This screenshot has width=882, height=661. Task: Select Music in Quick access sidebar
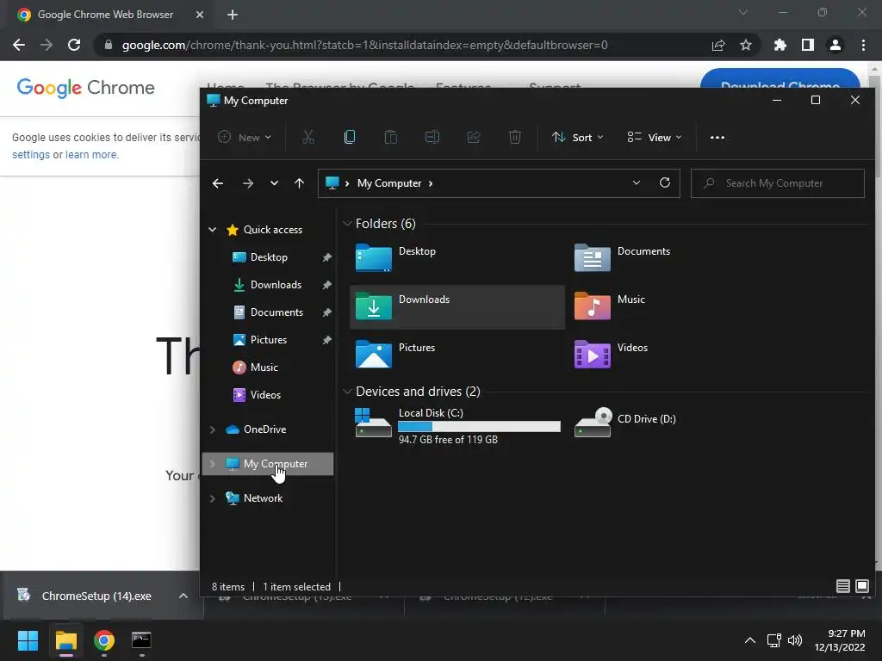pos(264,367)
